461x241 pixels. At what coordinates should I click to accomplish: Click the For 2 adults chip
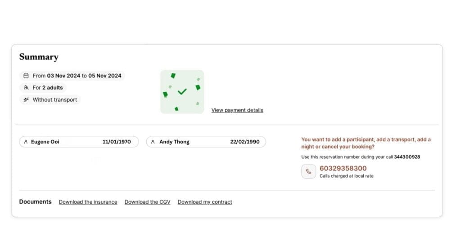tap(43, 88)
